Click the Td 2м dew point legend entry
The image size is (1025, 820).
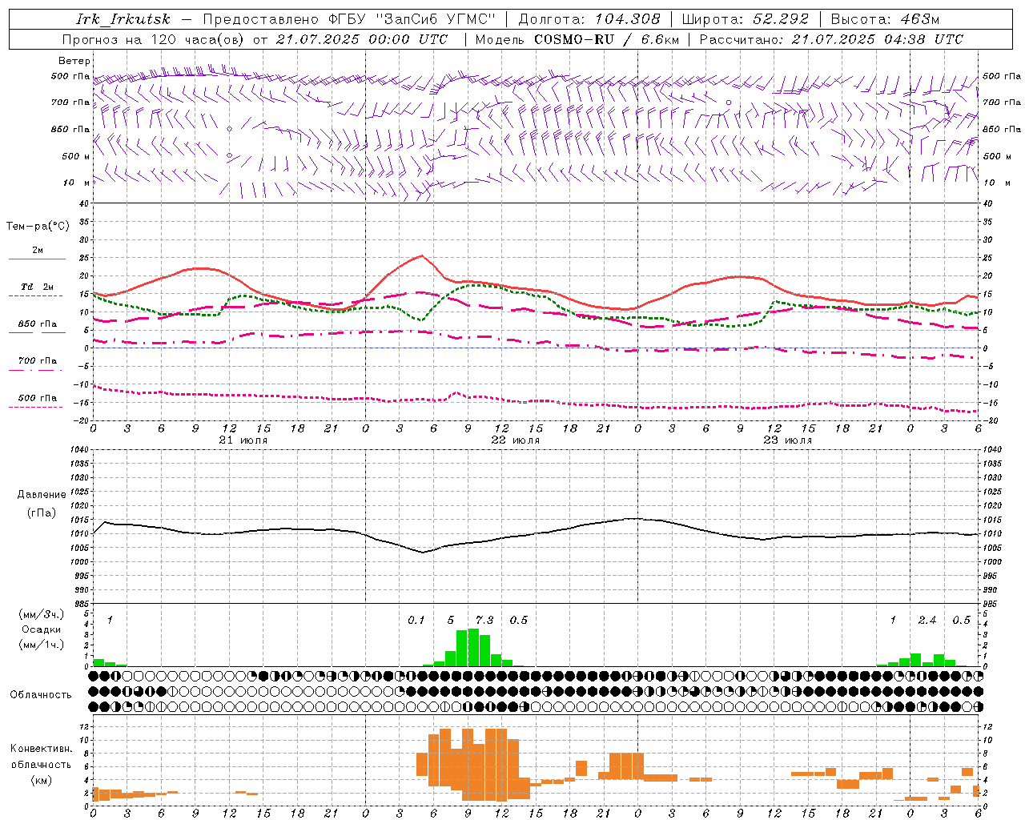(x=38, y=287)
